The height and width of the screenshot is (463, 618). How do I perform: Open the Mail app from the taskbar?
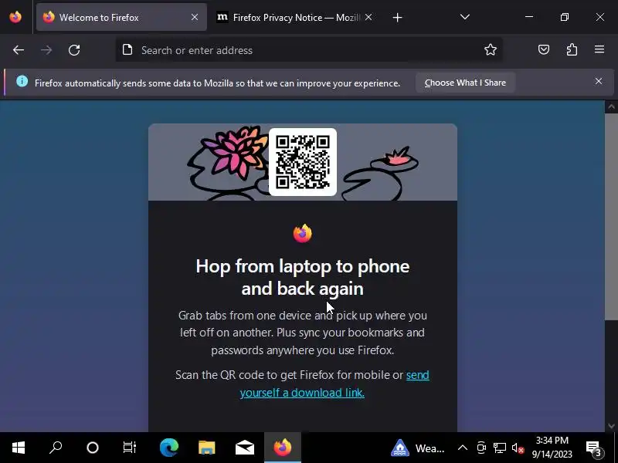244,448
